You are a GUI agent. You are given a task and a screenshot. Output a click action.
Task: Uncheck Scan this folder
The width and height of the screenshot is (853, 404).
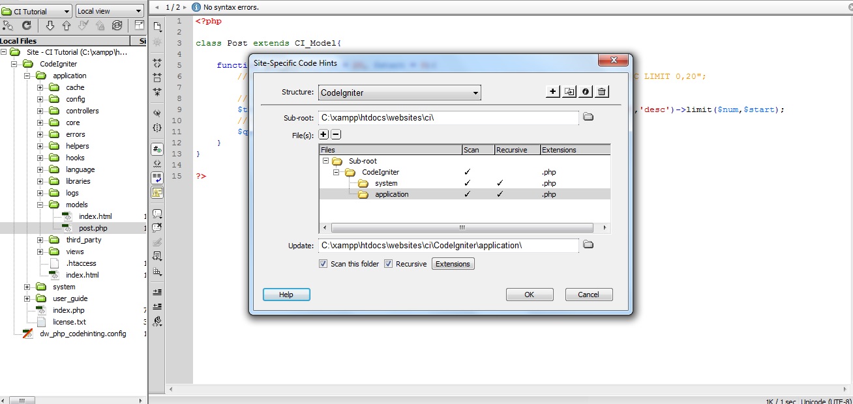324,264
